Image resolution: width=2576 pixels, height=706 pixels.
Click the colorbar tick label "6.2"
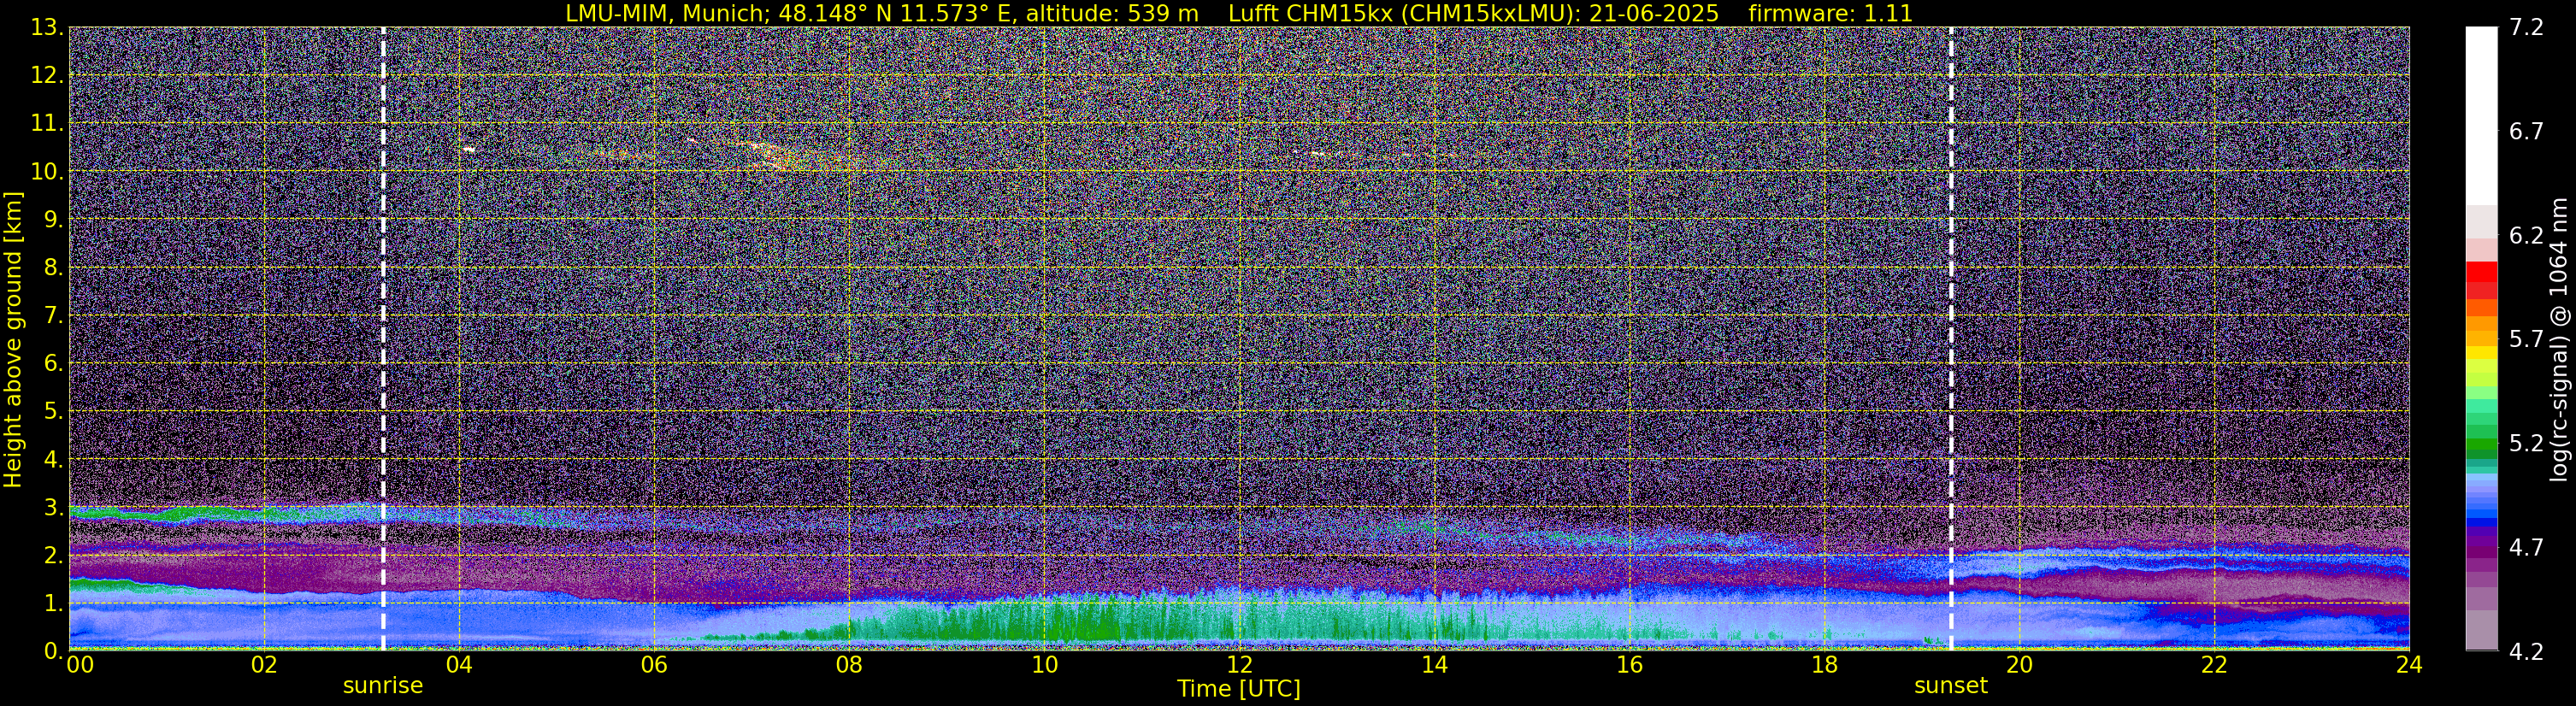pyautogui.click(x=2526, y=236)
